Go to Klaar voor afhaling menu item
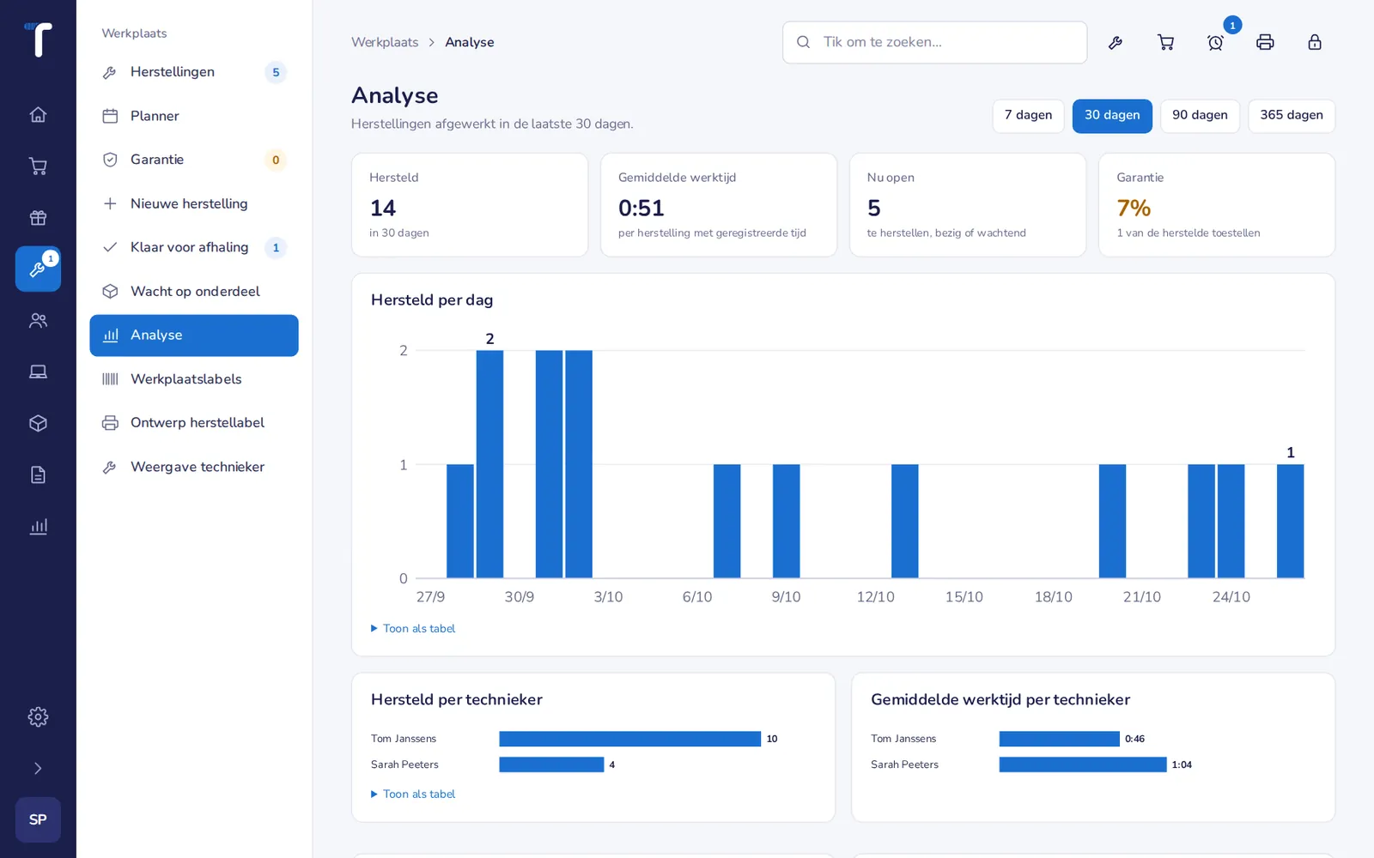 194,247
